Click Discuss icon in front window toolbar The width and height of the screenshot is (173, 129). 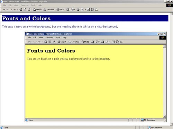click(113, 42)
